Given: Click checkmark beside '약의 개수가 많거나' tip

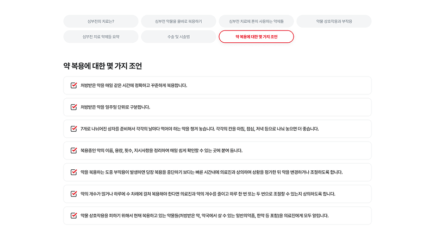Looking at the screenshot, I should tap(74, 194).
